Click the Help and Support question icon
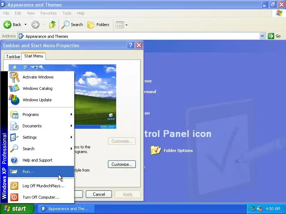Viewport: 286px width, 214px height. tap(14, 160)
